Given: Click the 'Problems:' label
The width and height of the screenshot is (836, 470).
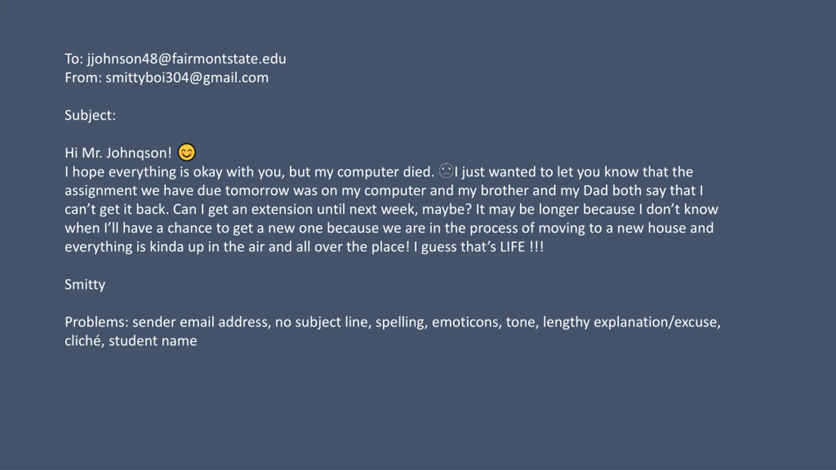Looking at the screenshot, I should [97, 322].
